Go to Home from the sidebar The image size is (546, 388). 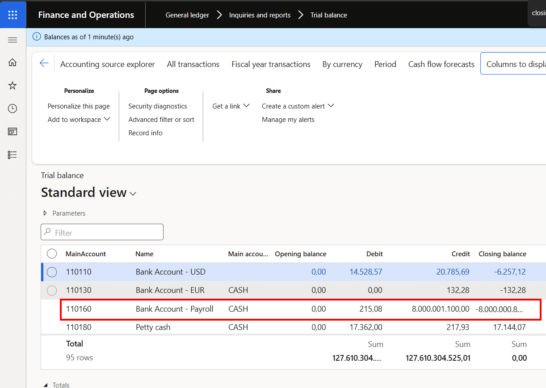(x=13, y=63)
